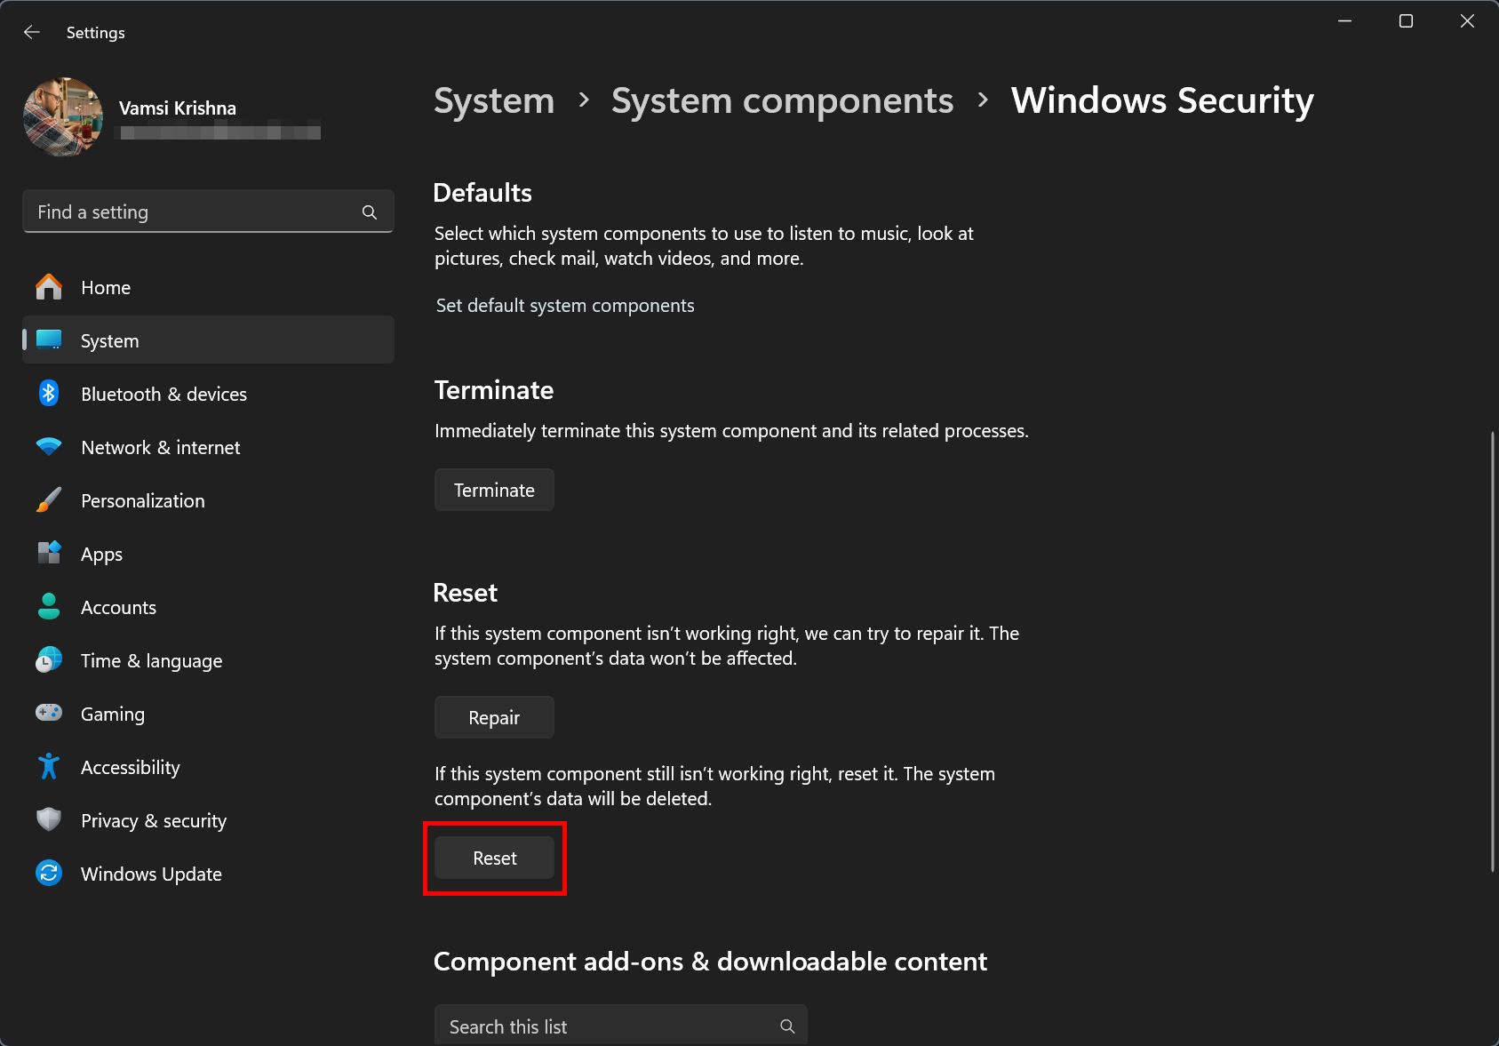This screenshot has height=1046, width=1499.
Task: Click the Apps icon in sidebar
Action: pyautogui.click(x=49, y=554)
